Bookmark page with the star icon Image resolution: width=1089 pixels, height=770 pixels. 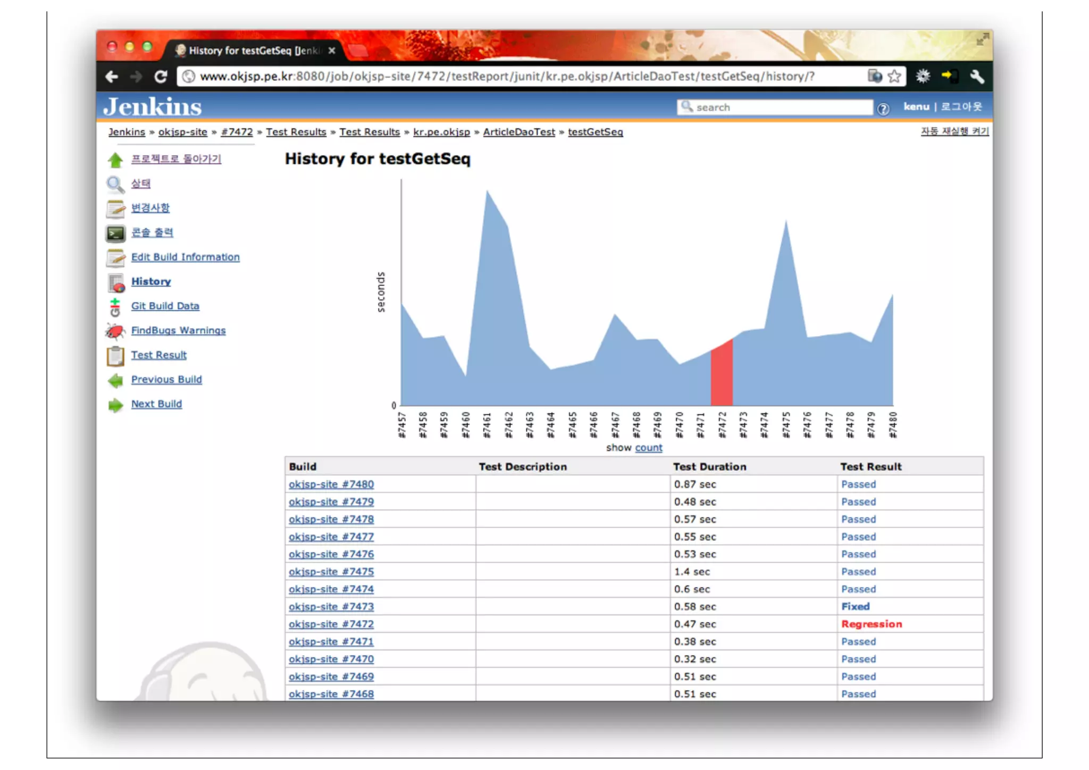(894, 76)
